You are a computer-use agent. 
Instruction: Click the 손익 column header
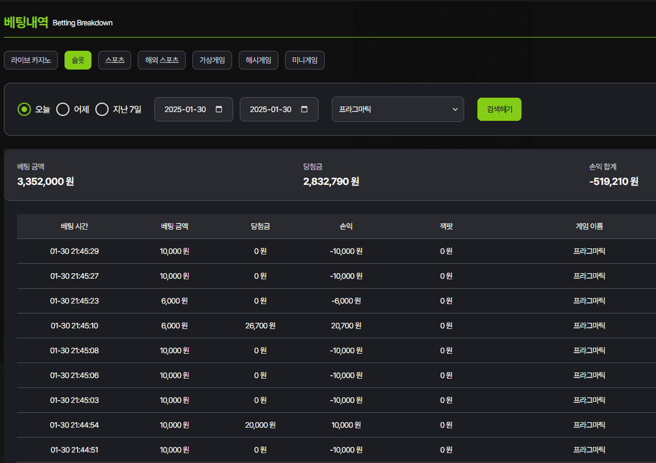click(346, 226)
